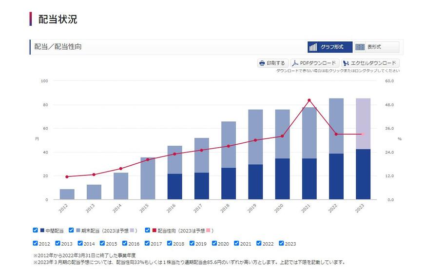
Task: Disable the 配当性向 line checkbox
Action: point(147,230)
